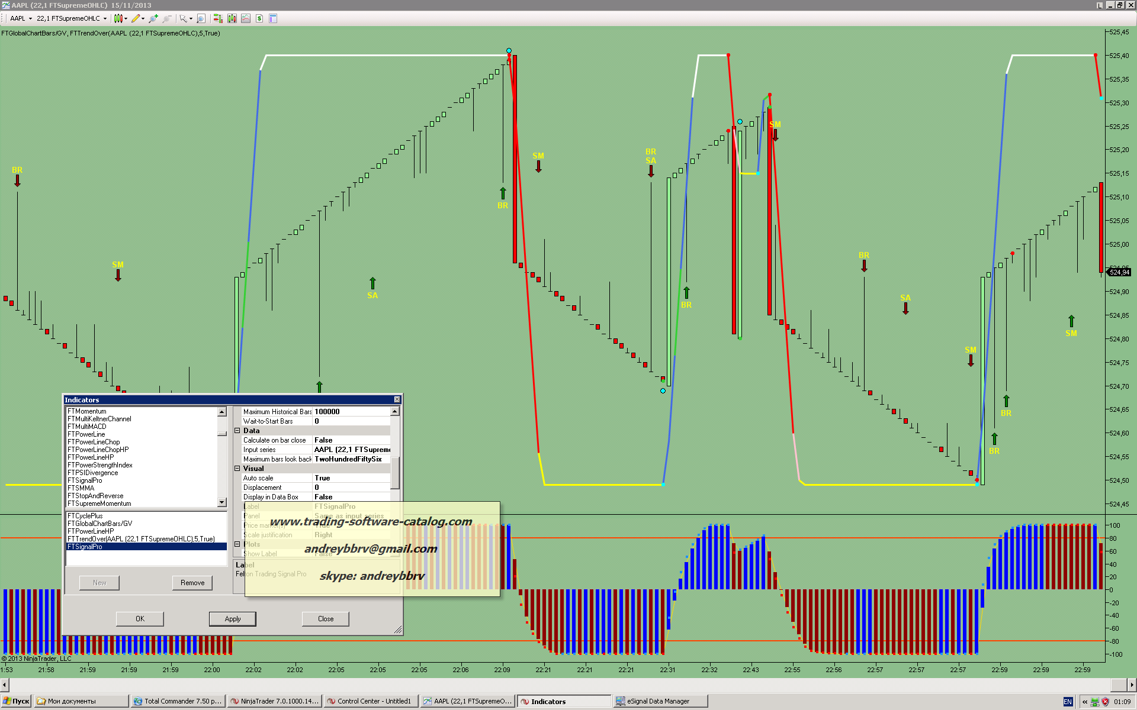Viewport: 1137px width, 710px height.
Task: Open the Chart Trader toolbar icon
Action: [218, 18]
